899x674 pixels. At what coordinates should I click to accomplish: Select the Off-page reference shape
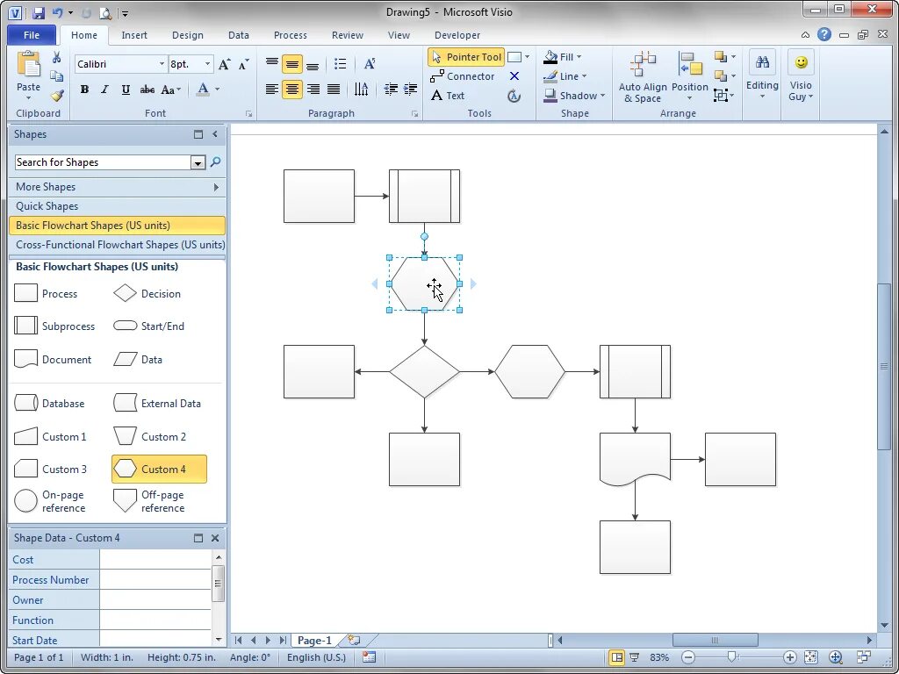149,501
